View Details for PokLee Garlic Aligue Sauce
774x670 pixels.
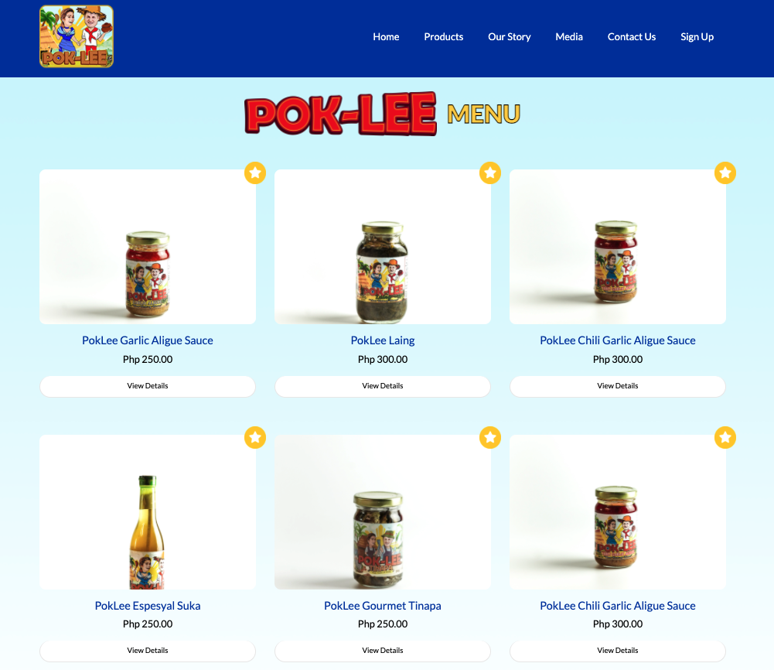(148, 386)
